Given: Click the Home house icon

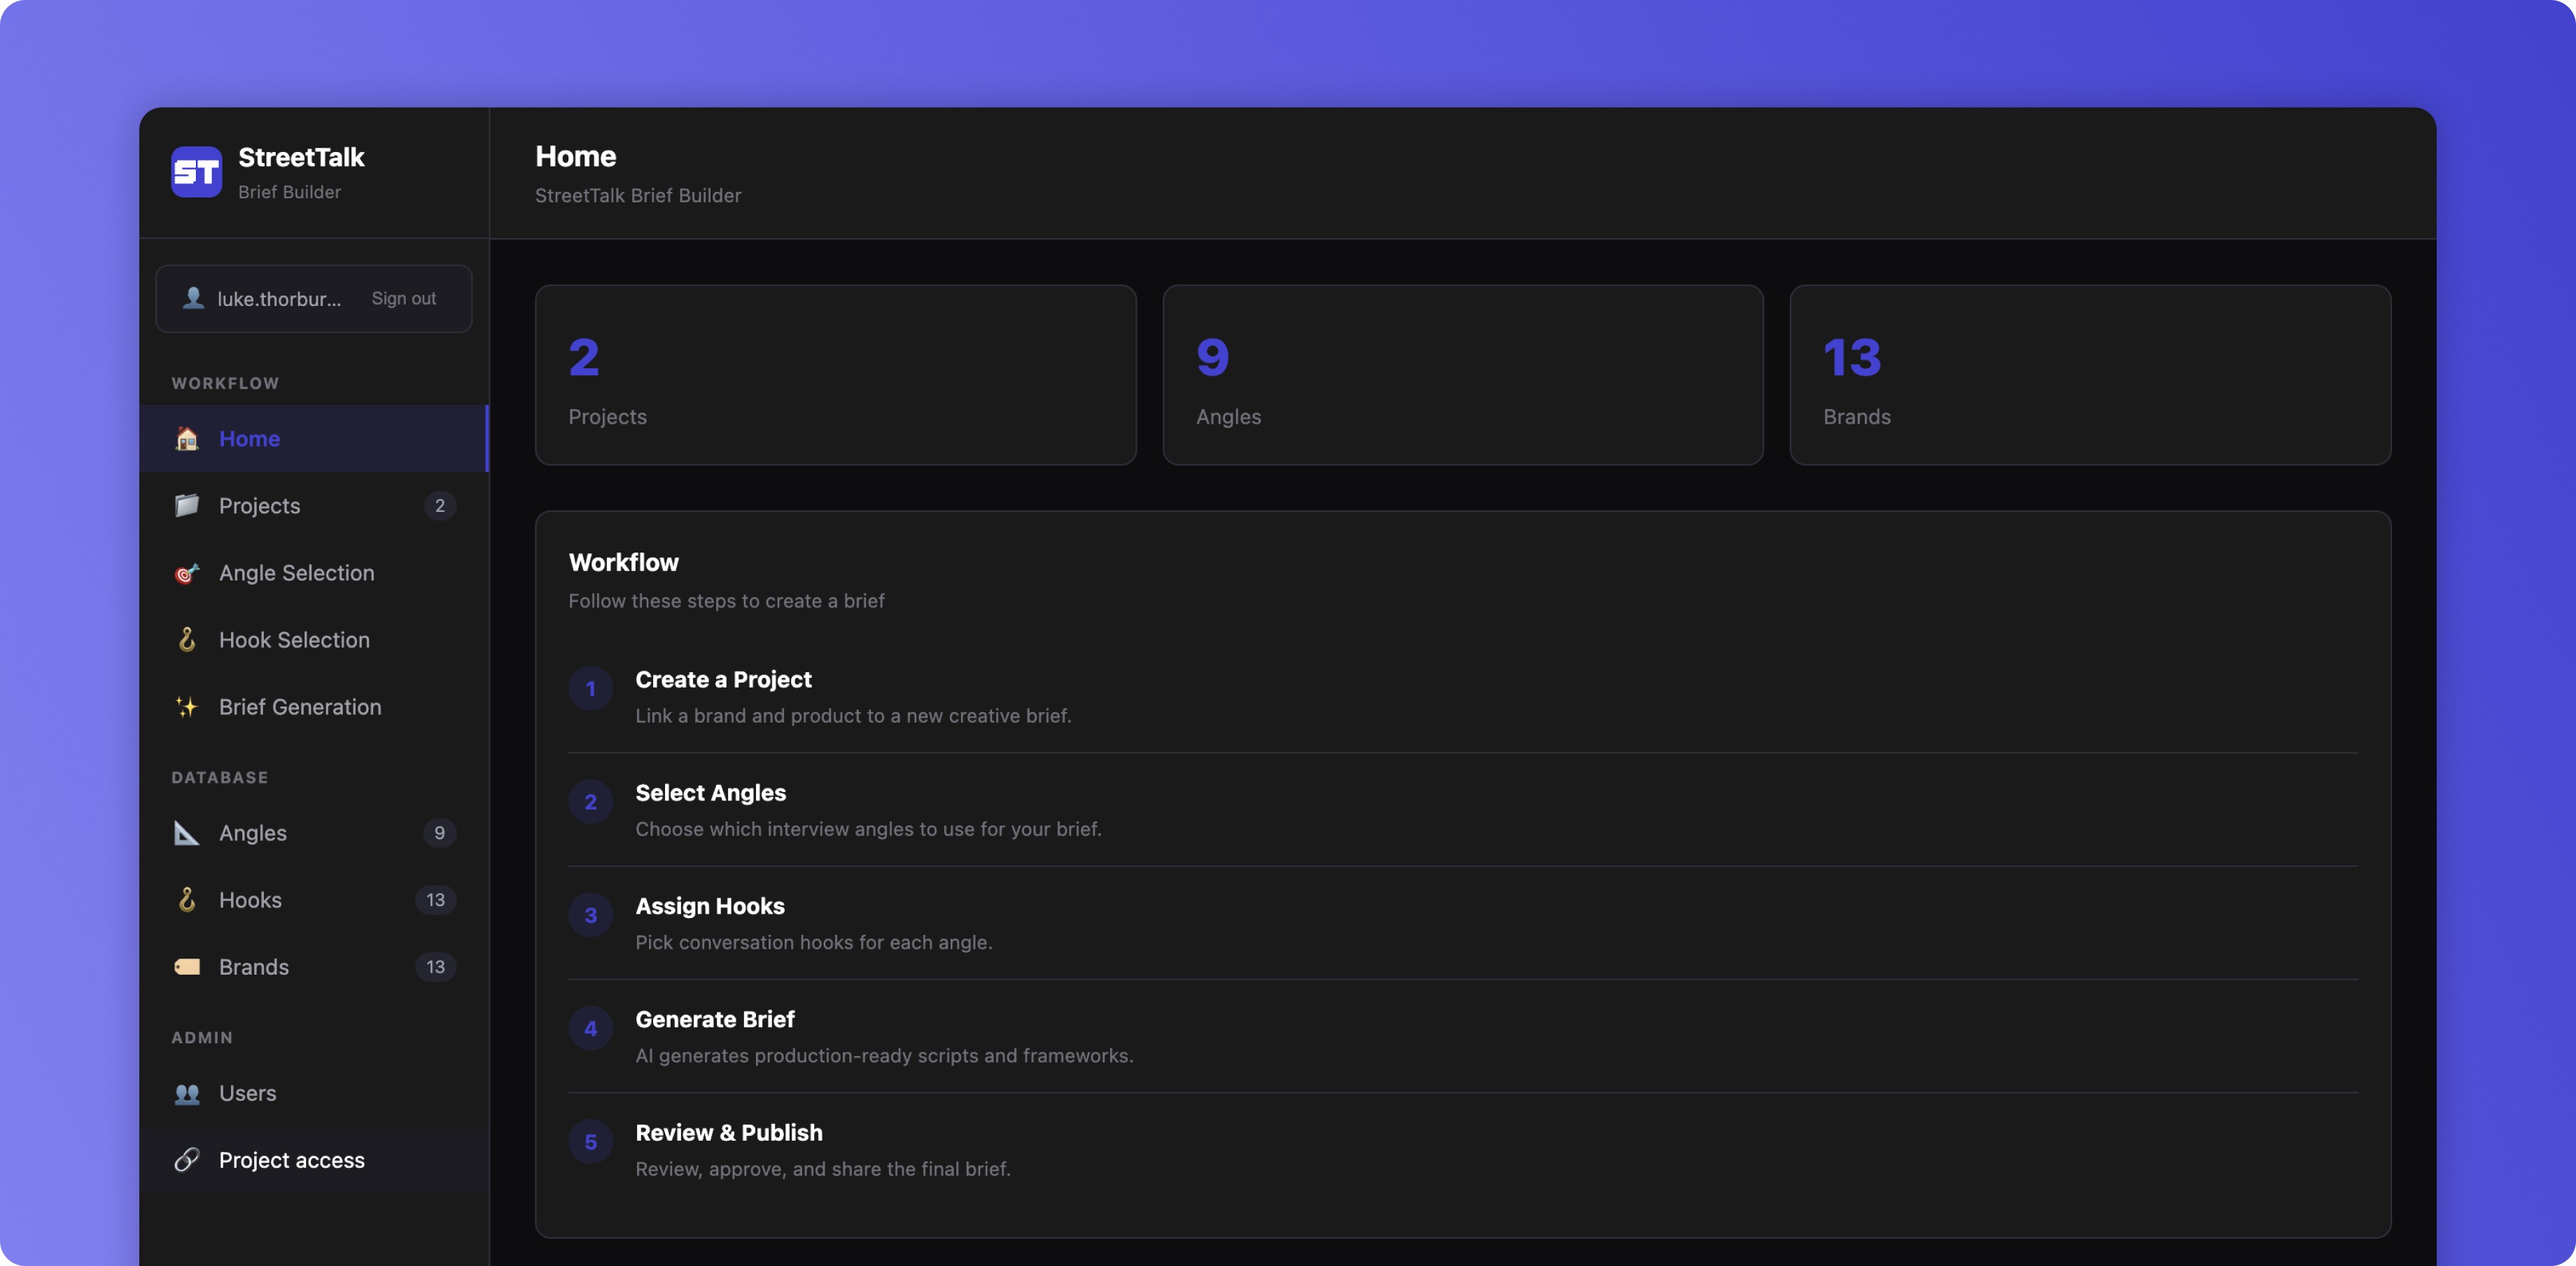Looking at the screenshot, I should 187,439.
